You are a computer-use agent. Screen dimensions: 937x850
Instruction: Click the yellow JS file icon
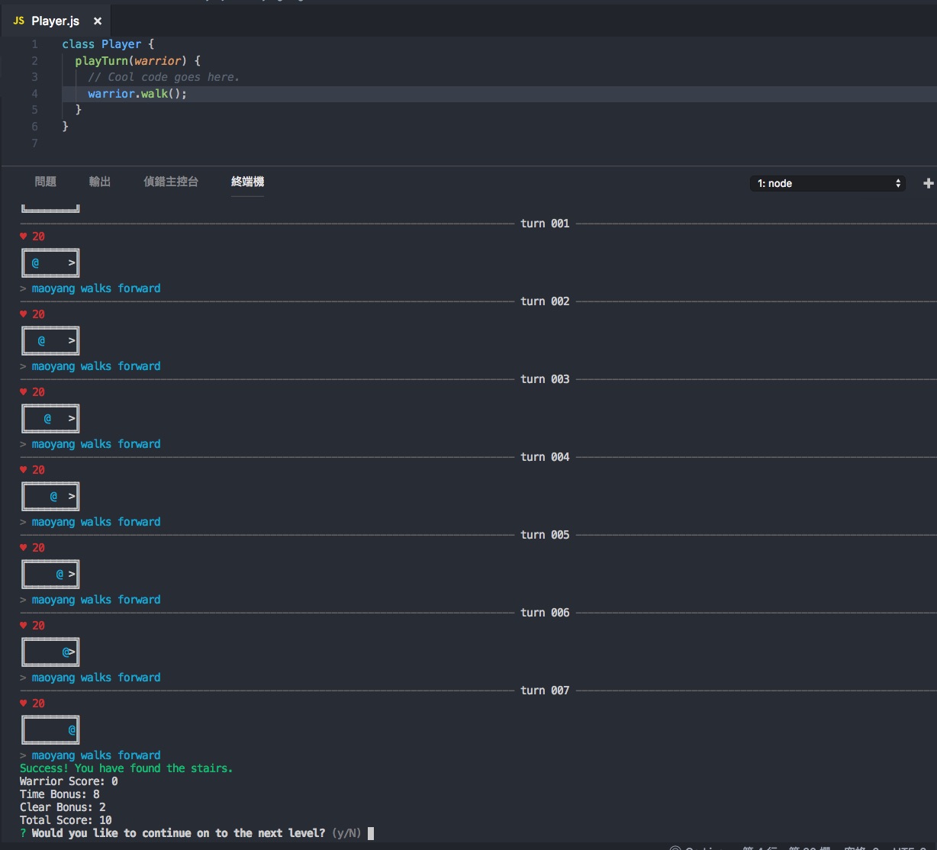18,21
